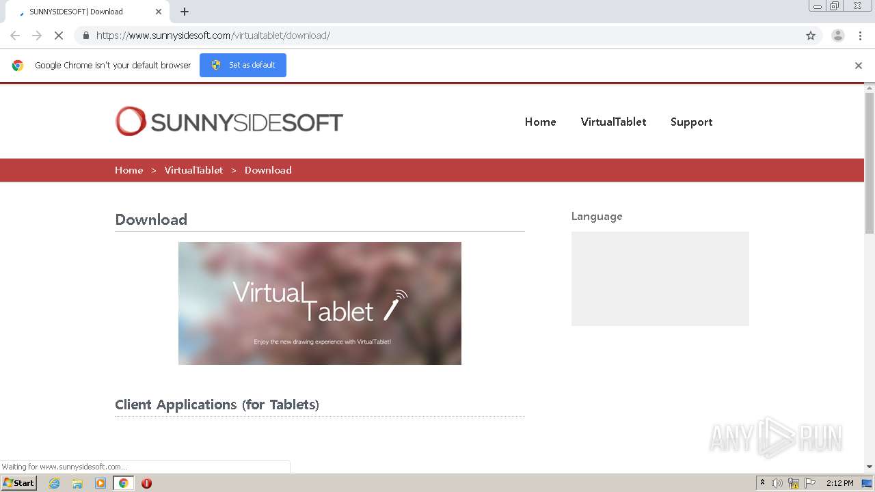
Task: Open the media player taskbar icon
Action: [x=100, y=483]
